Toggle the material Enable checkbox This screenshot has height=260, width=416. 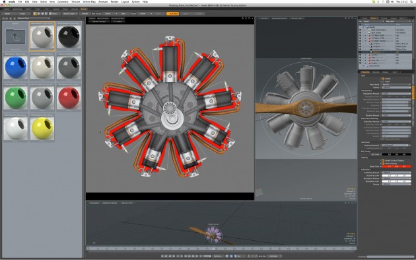pos(383,79)
